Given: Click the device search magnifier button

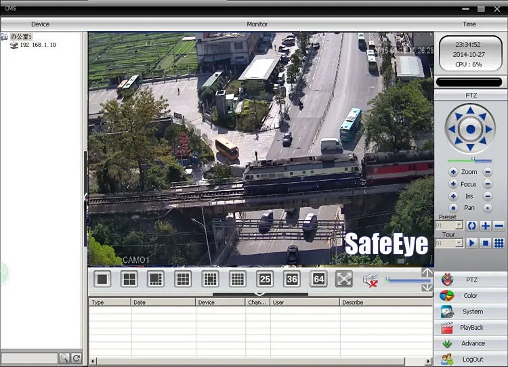Looking at the screenshot, I should (64, 358).
